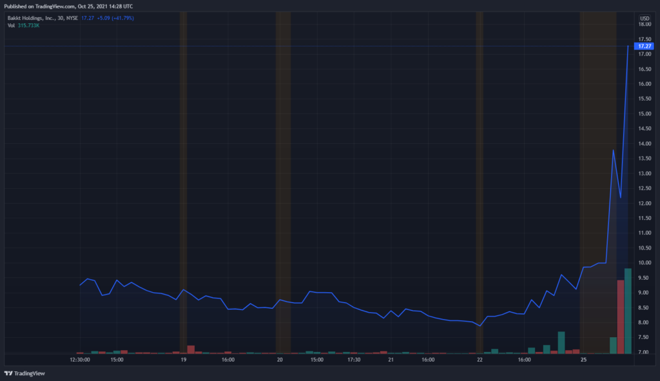
Task: Open the TradingView text link
Action: tap(30, 373)
